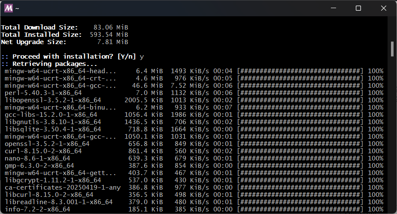Viewport: 397px width, 214px height.
Task: Click the libopenssl-3.5.2-1-x86_64 package name
Action: (53, 100)
